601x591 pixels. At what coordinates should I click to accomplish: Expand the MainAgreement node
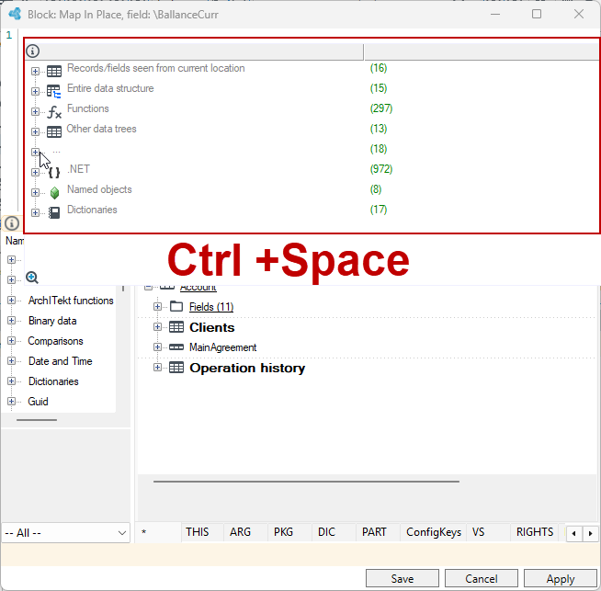pos(157,347)
